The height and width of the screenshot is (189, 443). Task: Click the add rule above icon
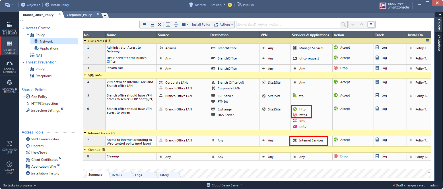144,24
